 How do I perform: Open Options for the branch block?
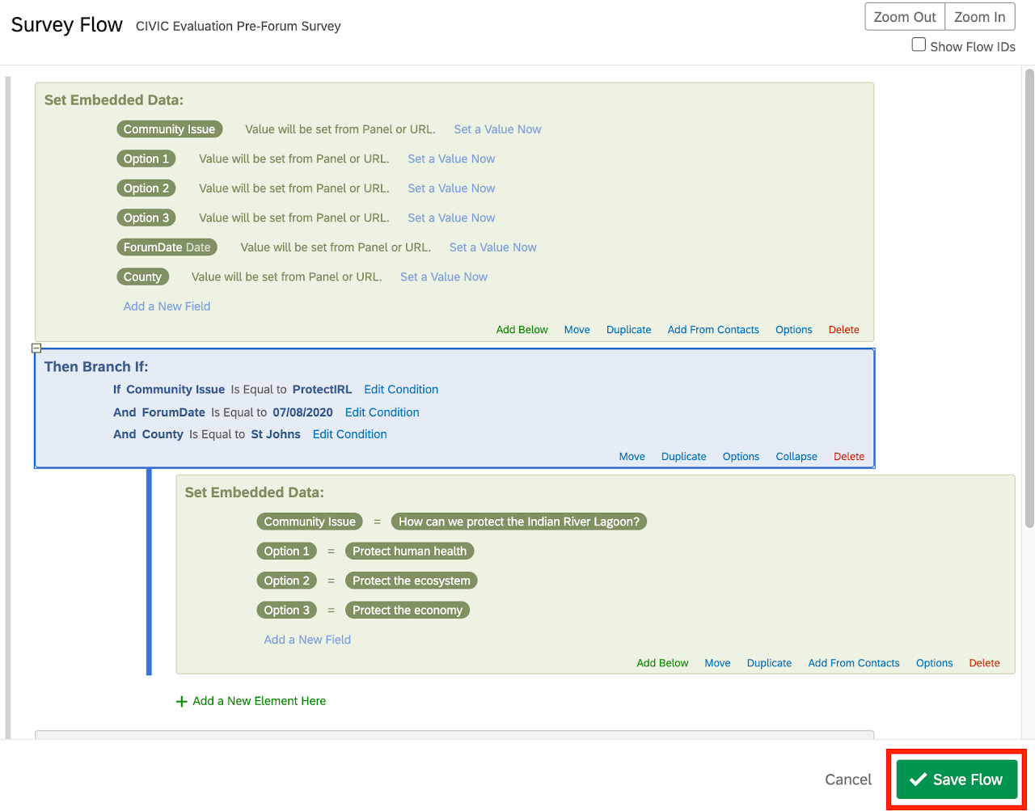tap(740, 457)
